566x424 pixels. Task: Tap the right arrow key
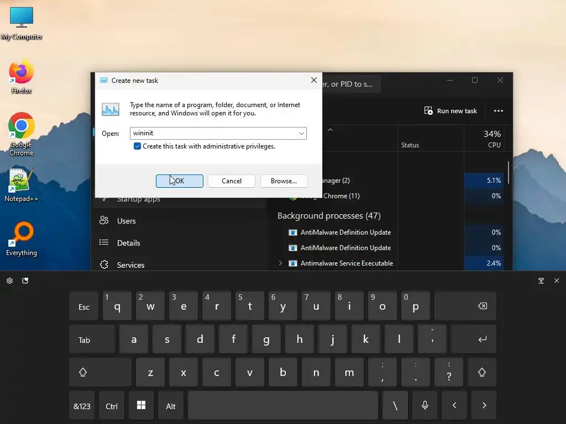click(484, 405)
